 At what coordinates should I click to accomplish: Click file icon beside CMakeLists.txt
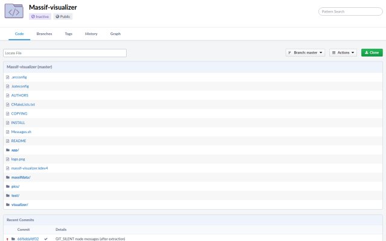(x=8, y=104)
